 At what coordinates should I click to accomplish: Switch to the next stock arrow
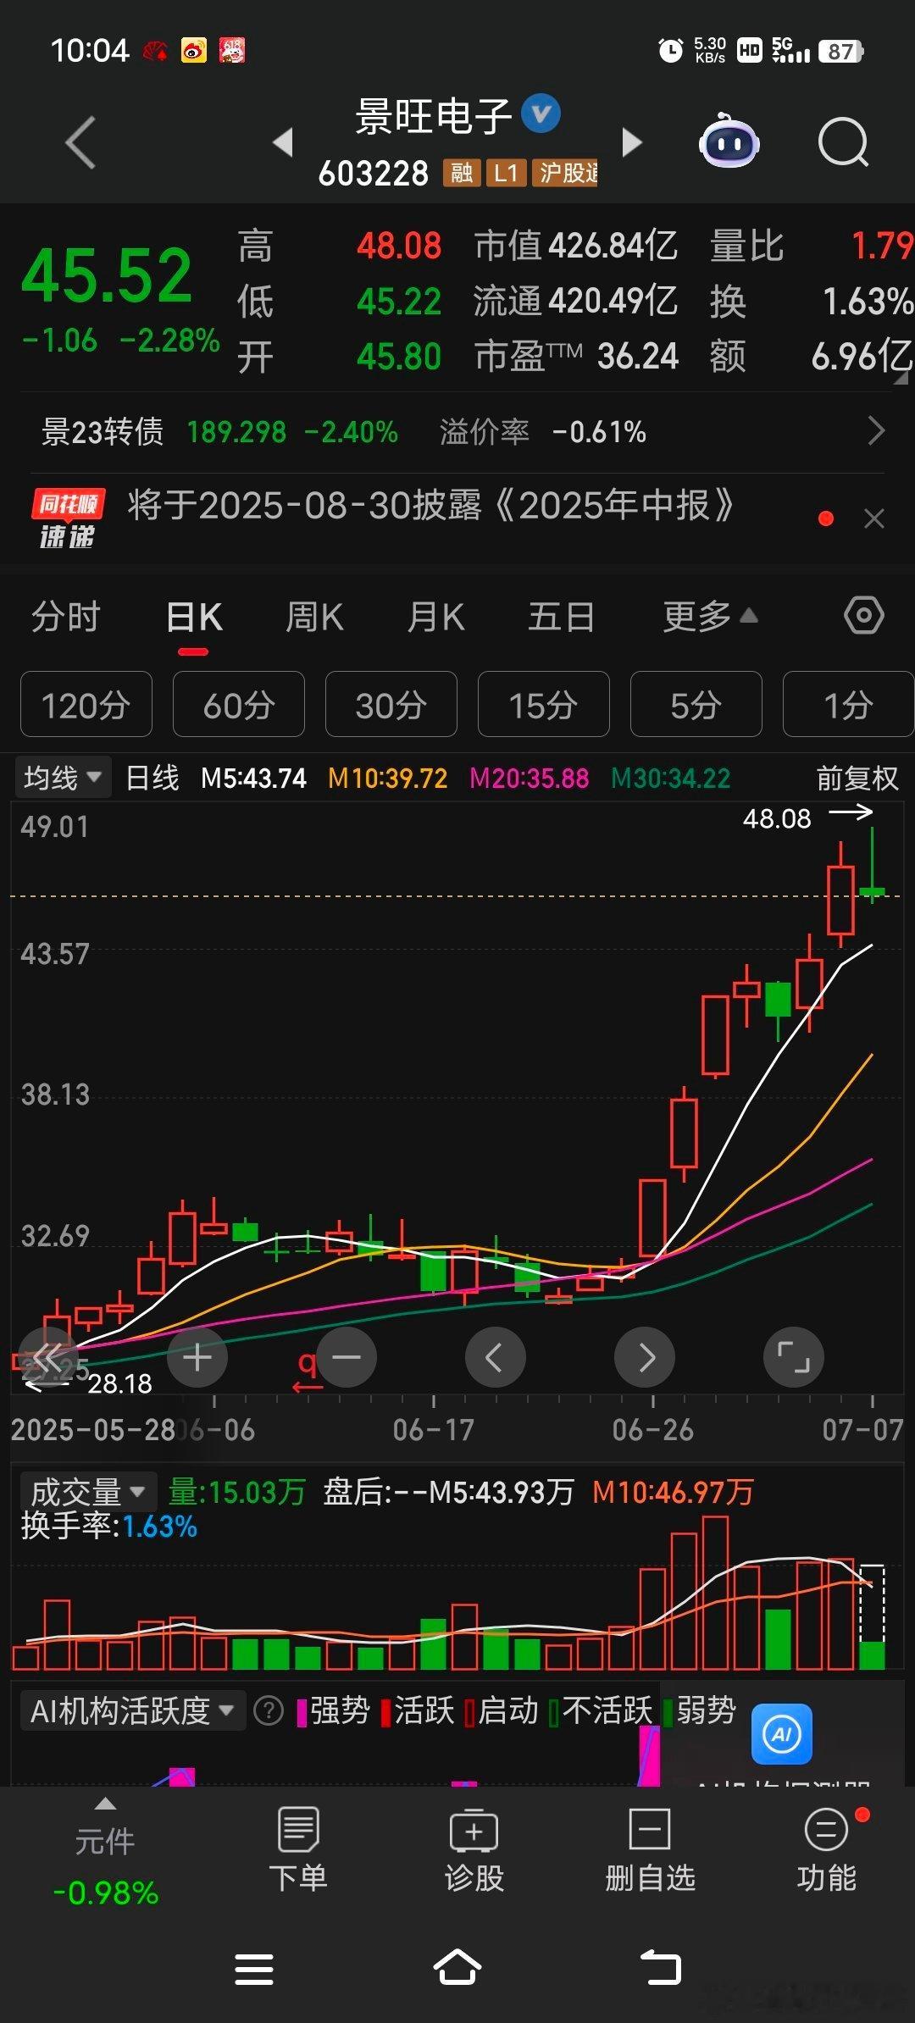coord(631,141)
